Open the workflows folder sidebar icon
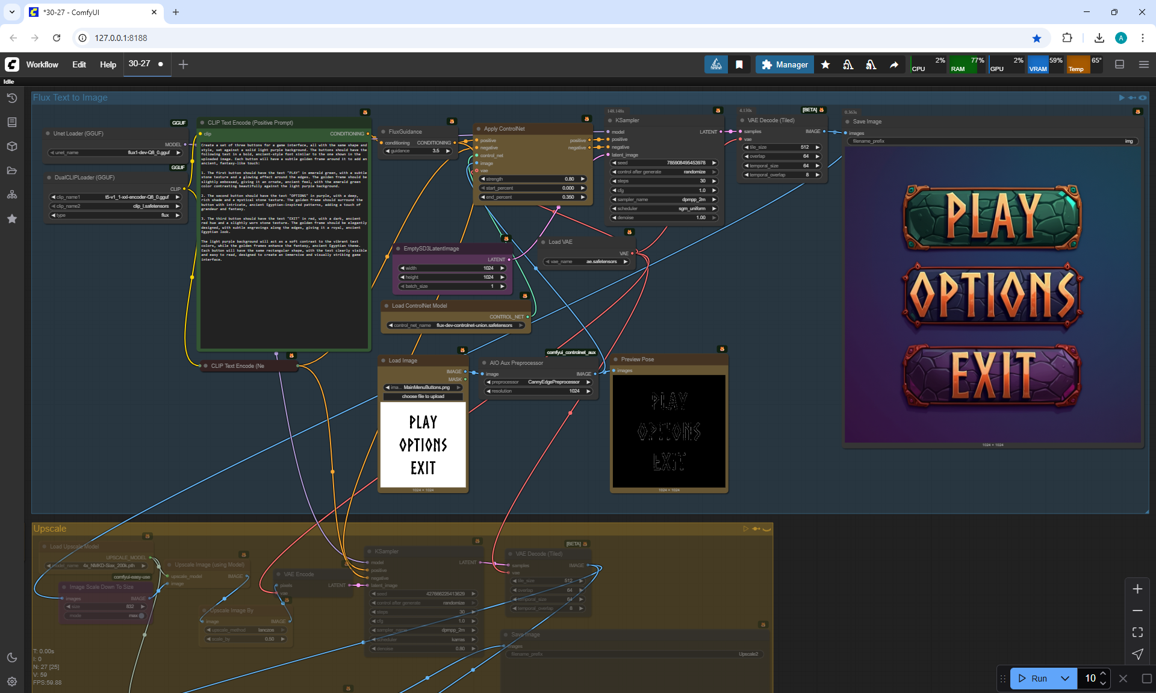The width and height of the screenshot is (1156, 693). coord(12,170)
